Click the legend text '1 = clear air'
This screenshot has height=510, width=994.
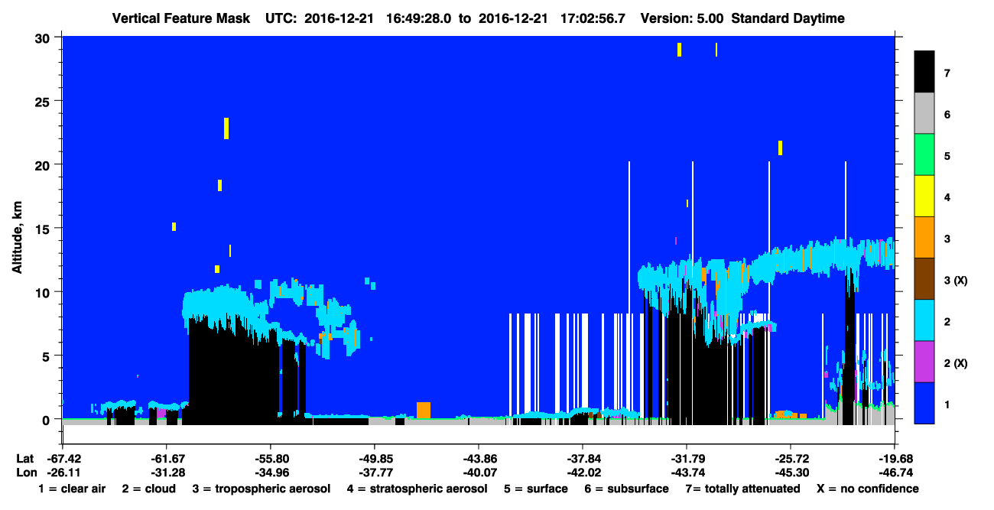71,489
